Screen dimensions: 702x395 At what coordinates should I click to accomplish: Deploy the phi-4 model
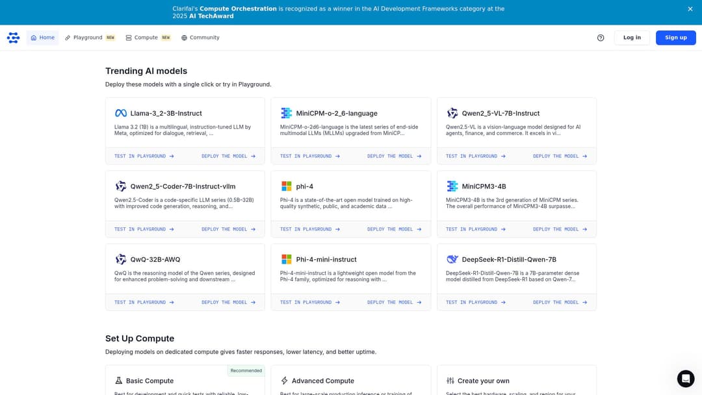395,229
